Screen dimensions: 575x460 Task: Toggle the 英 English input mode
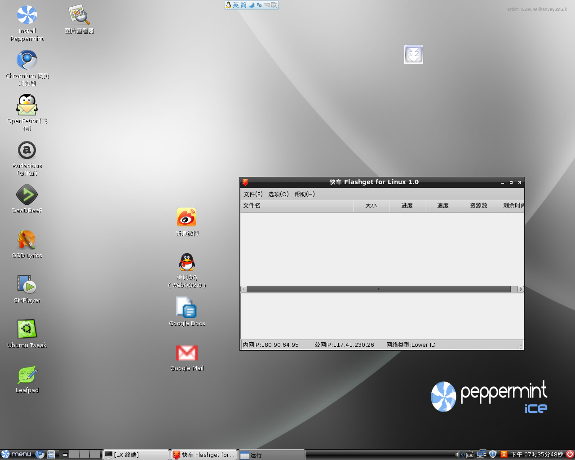[x=236, y=5]
